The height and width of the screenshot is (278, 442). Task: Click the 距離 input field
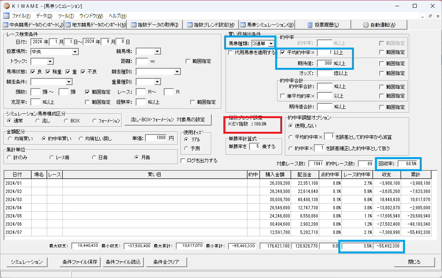point(142,61)
